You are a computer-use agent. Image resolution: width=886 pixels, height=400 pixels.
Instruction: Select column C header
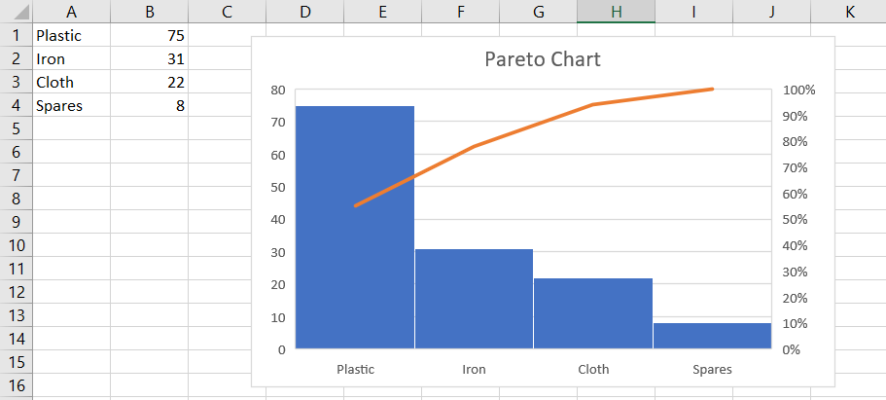pos(228,12)
